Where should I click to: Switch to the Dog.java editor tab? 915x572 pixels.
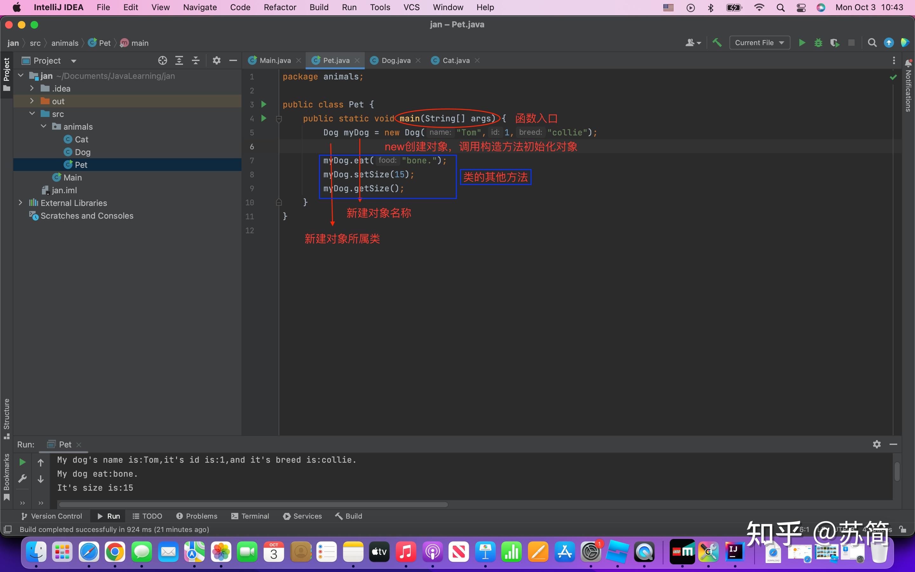click(x=396, y=60)
